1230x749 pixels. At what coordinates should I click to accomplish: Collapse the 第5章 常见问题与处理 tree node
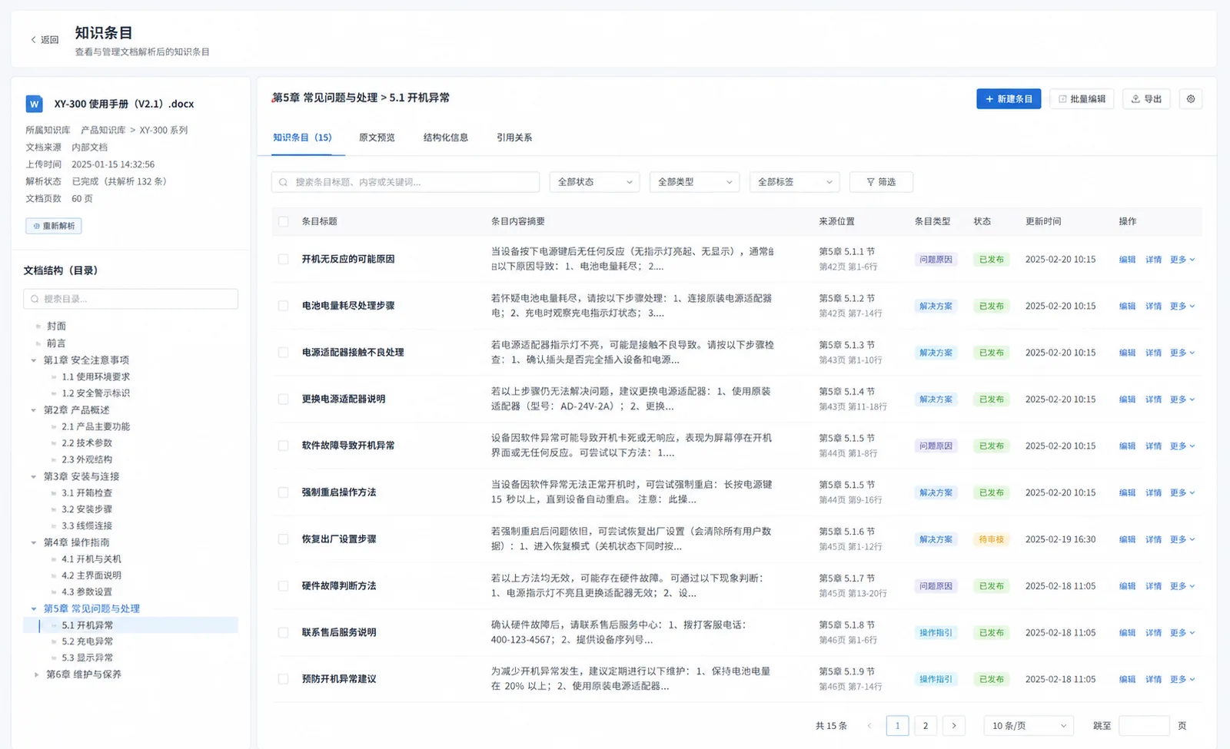pos(34,608)
